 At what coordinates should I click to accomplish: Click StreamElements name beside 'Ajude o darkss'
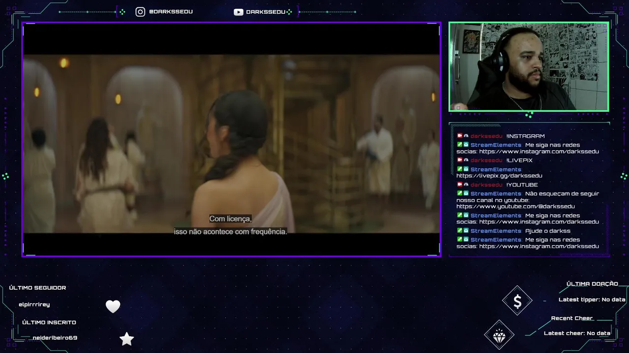496,231
